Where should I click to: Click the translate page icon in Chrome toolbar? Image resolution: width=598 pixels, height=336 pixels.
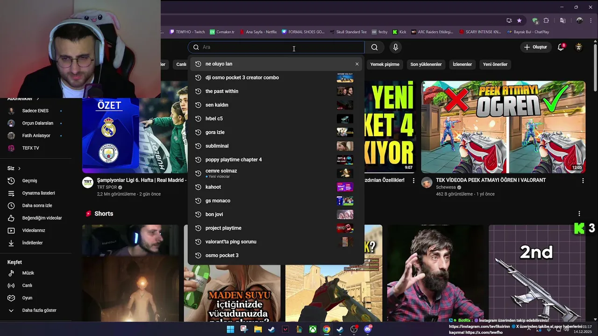click(x=562, y=21)
